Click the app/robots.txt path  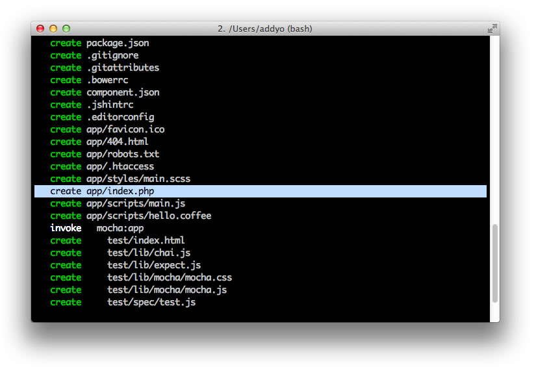(x=123, y=154)
